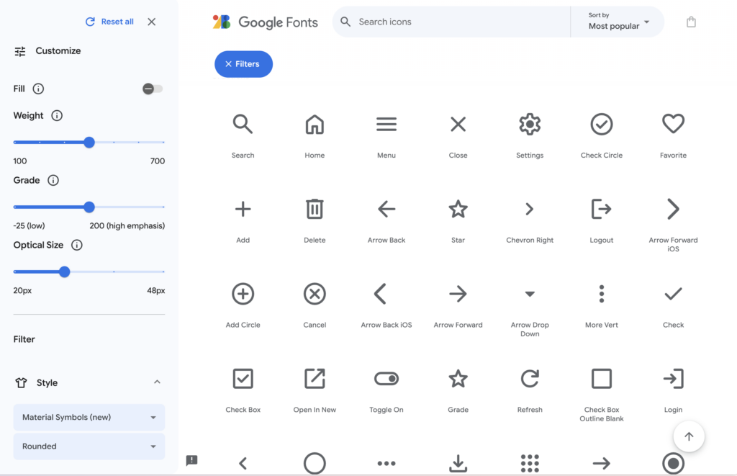Toggle the Fill switch on
This screenshot has height=476, width=737.
[153, 89]
